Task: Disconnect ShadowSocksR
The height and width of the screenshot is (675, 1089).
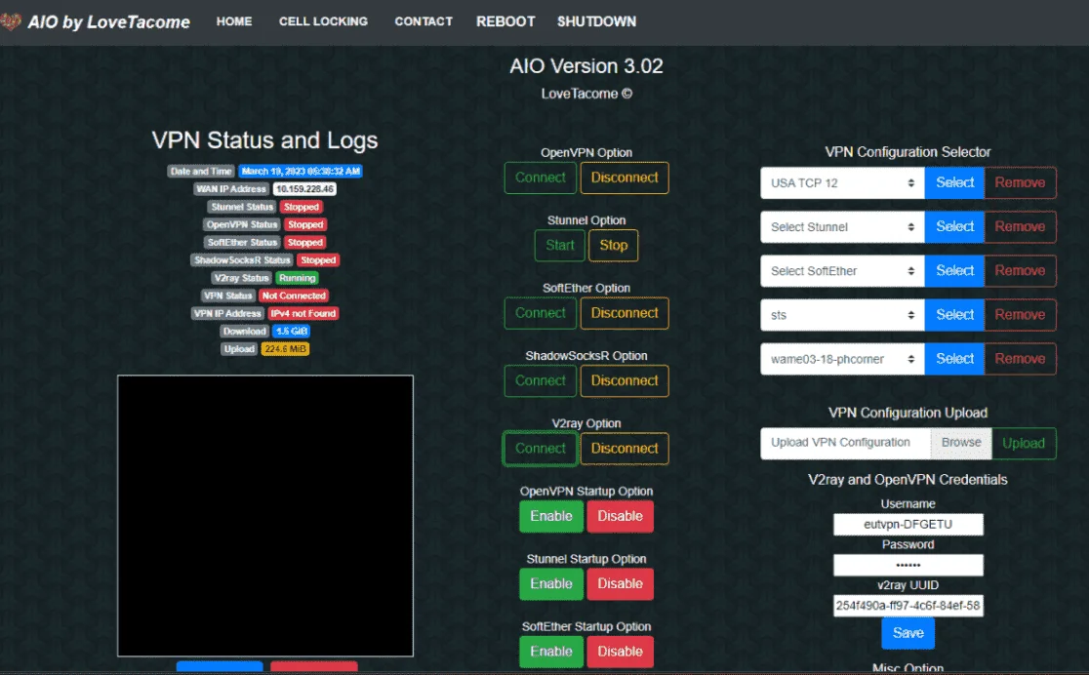Action: coord(625,380)
